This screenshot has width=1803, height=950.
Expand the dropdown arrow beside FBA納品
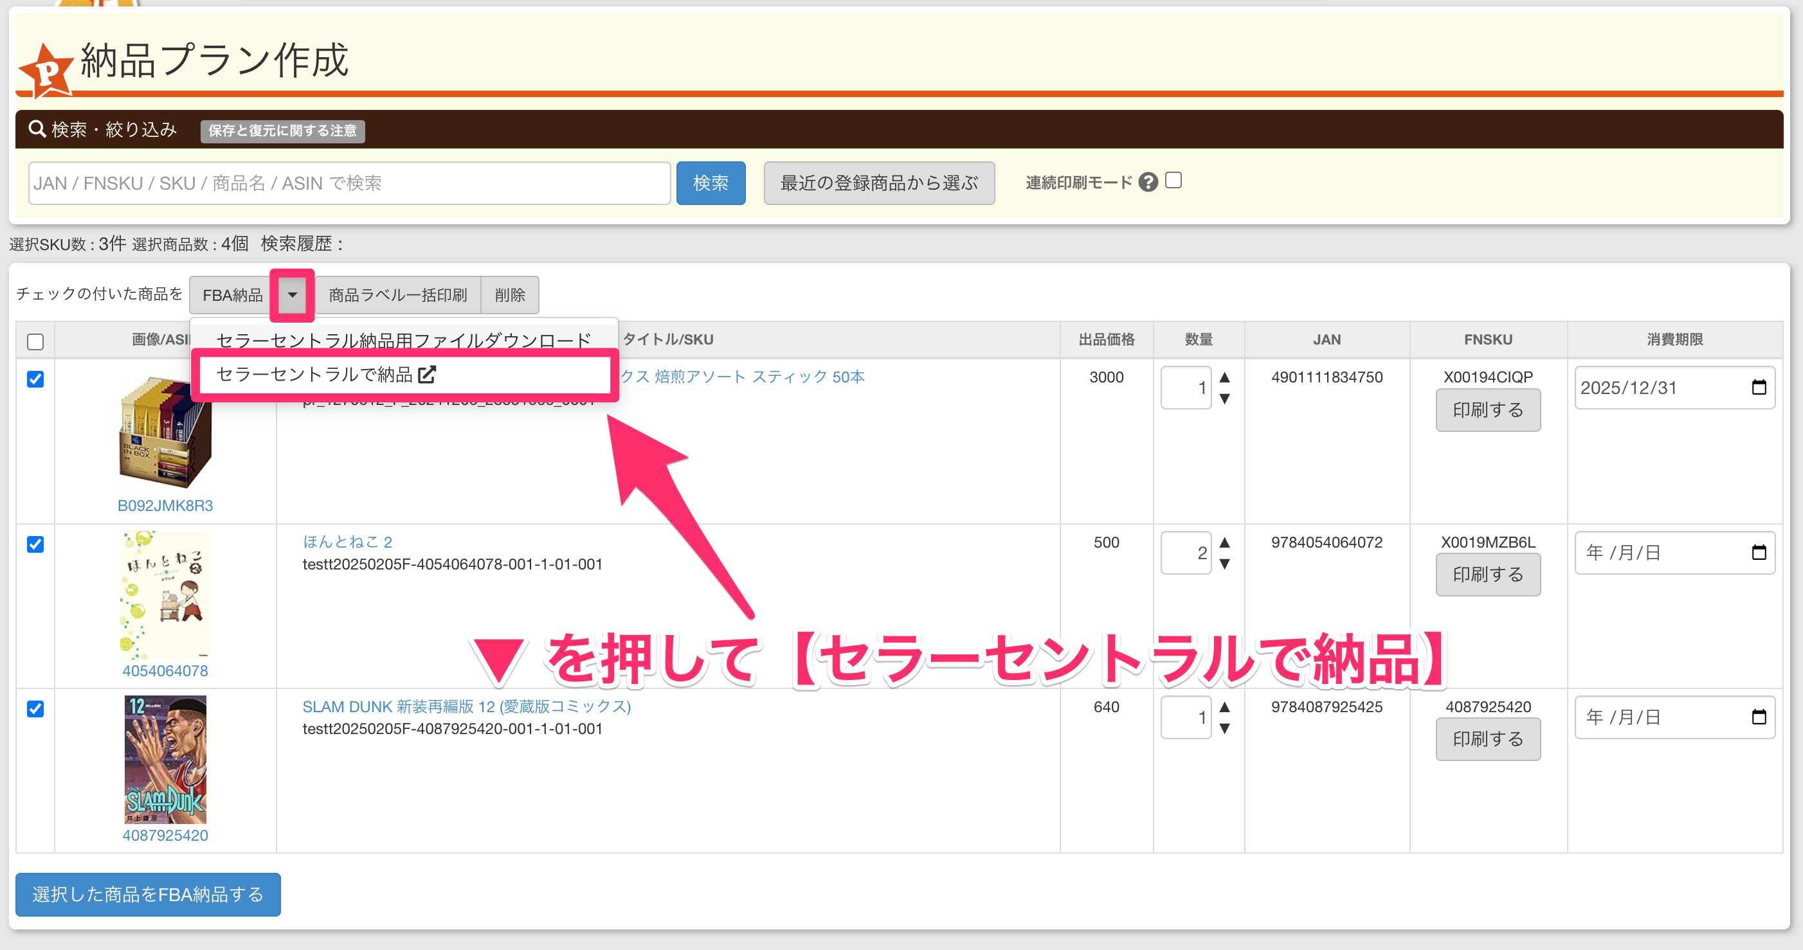pyautogui.click(x=292, y=295)
